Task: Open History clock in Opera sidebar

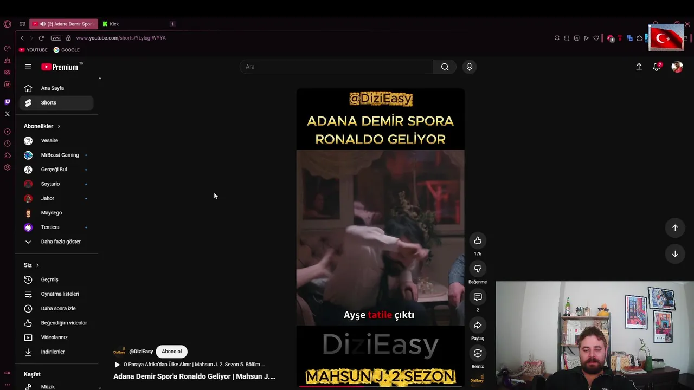Action: 7,144
